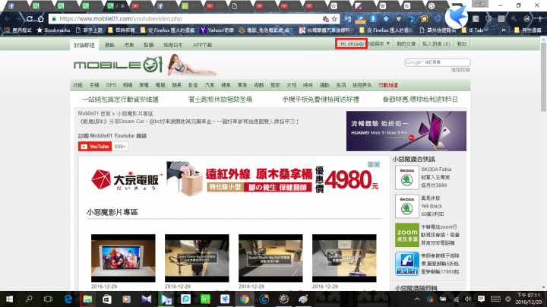Open the 我的文章 link
The width and height of the screenshot is (547, 307).
(x=406, y=44)
